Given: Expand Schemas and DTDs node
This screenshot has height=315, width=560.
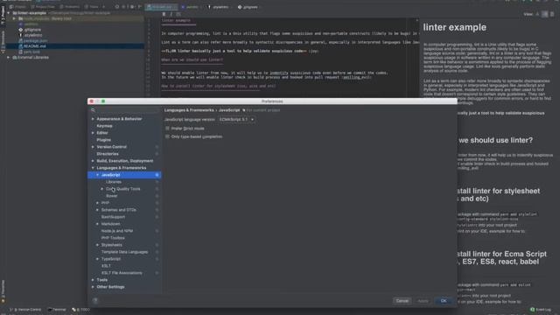Looking at the screenshot, I should [97, 210].
